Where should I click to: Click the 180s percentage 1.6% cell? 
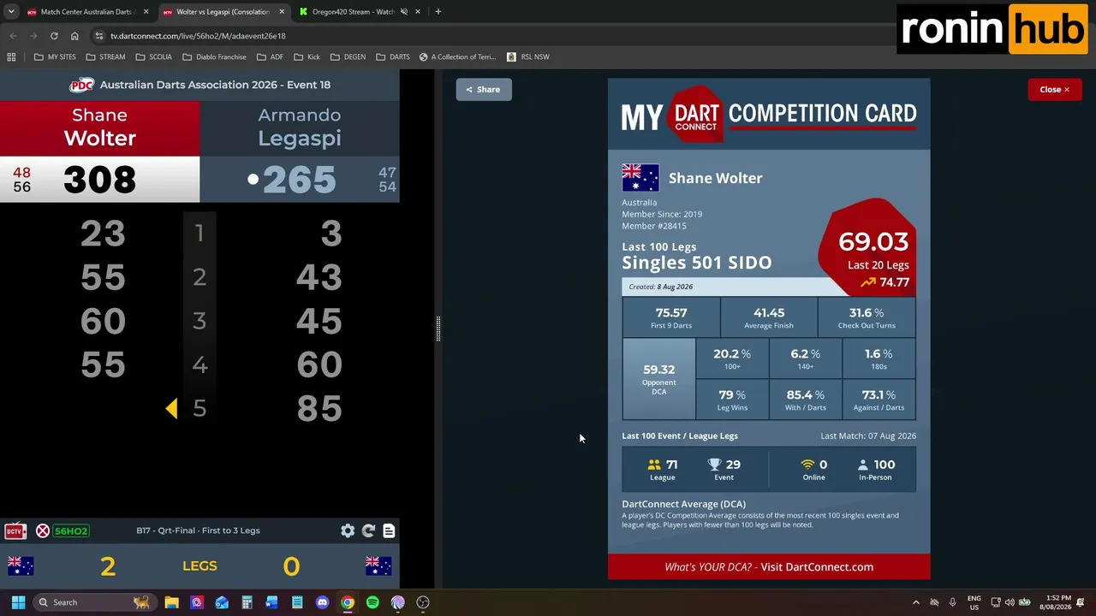click(879, 358)
